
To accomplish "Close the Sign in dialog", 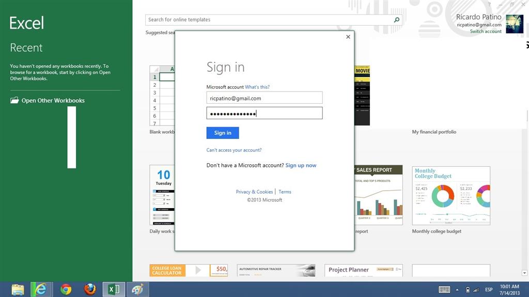I will coord(348,37).
